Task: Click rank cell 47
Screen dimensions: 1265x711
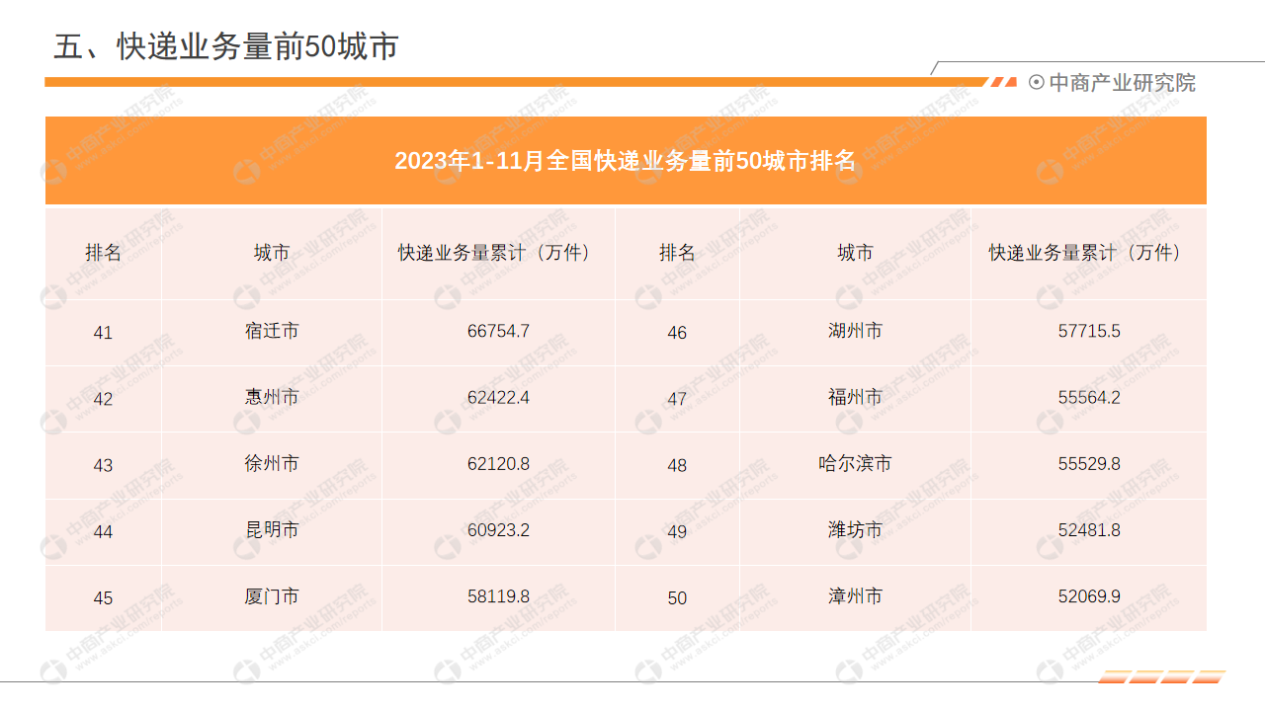Action: [677, 399]
